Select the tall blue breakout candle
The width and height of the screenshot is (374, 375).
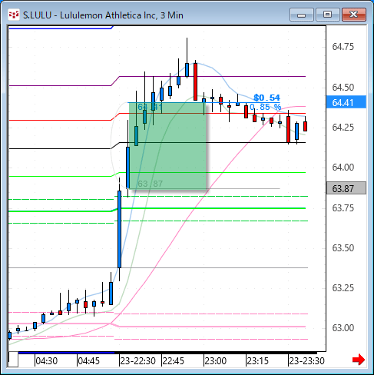pyautogui.click(x=119, y=229)
